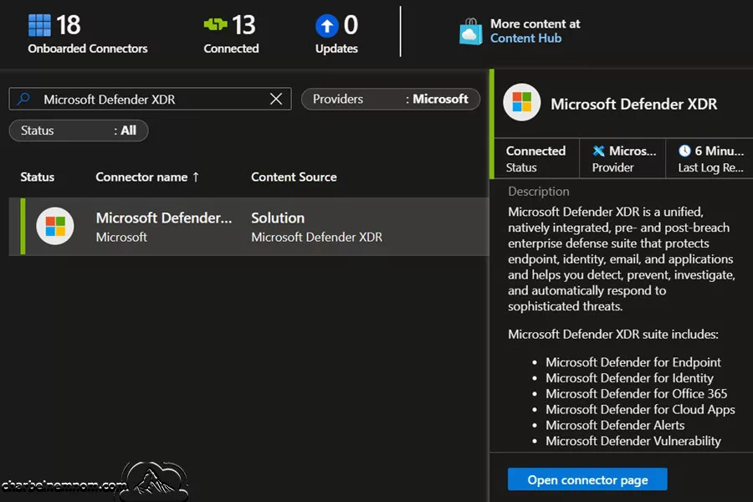Click the Onboarded Connectors grid icon
The width and height of the screenshot is (753, 502).
(39, 25)
